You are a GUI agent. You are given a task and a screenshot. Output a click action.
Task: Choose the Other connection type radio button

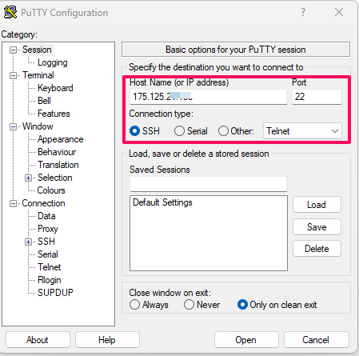click(223, 131)
